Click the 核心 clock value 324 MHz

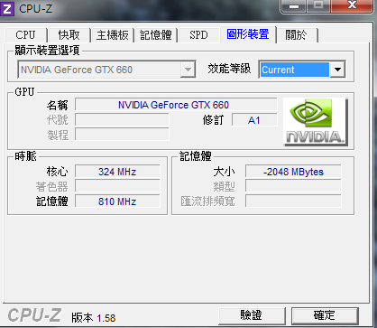[x=117, y=172]
